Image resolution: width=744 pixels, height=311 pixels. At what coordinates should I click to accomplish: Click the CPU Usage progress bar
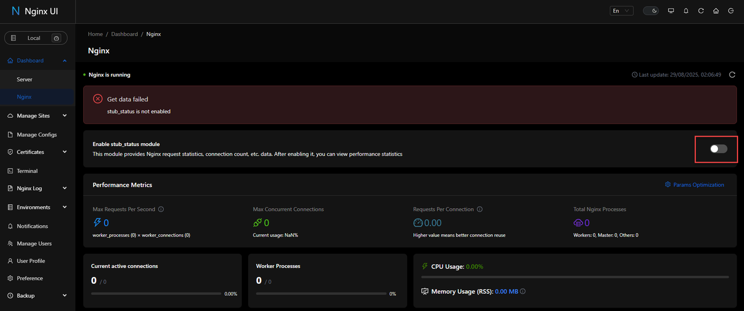pos(574,277)
